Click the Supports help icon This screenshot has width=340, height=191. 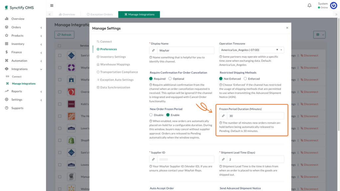pos(7,108)
